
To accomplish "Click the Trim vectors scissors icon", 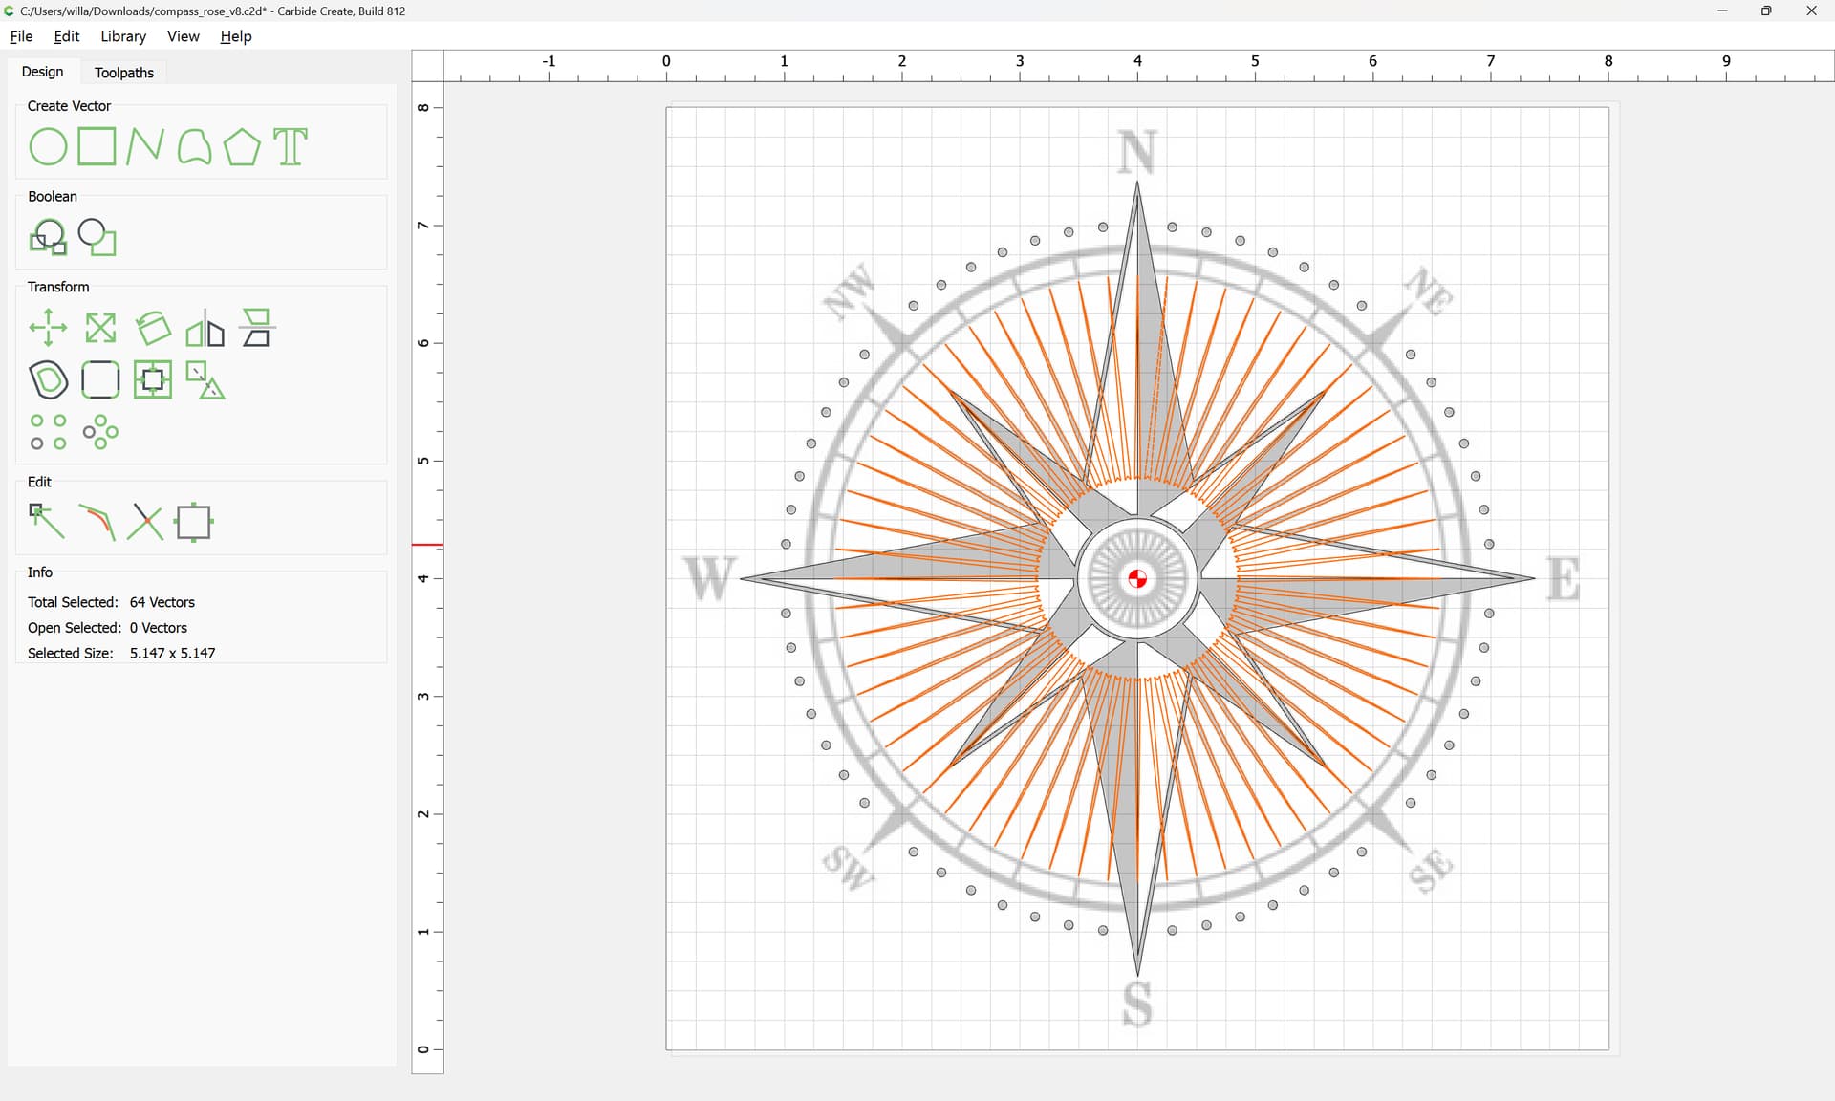I will 145,522.
